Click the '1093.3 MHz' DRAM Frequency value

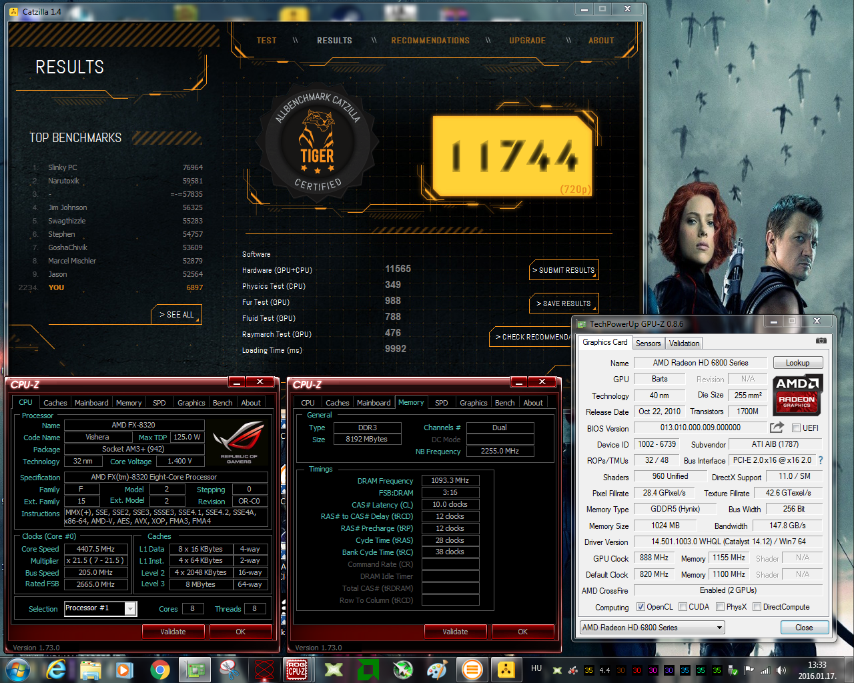[450, 480]
